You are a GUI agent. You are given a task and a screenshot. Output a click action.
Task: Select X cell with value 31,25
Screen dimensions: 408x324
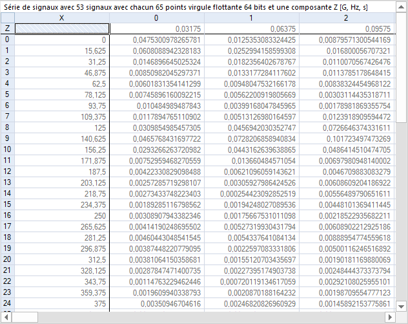62,62
